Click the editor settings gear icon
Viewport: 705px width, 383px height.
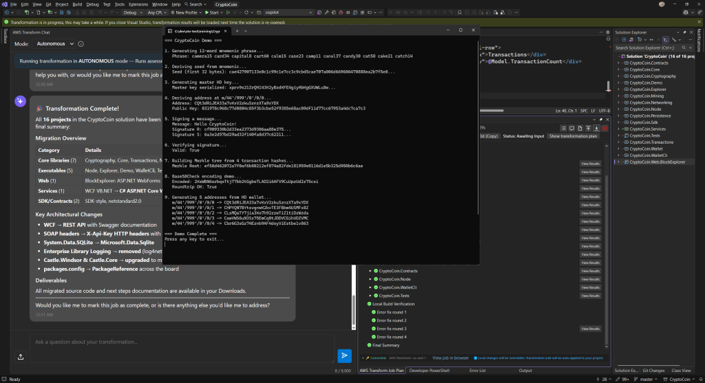[x=608, y=32]
